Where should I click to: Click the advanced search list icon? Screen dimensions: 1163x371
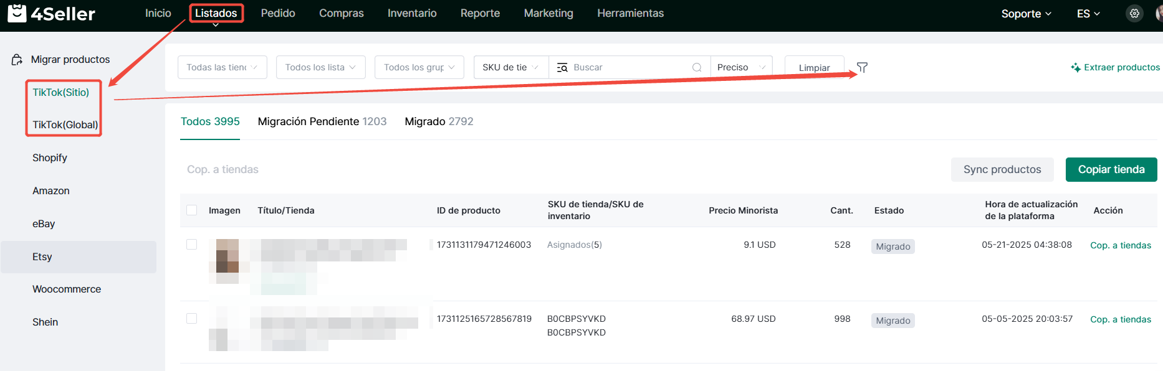pyautogui.click(x=562, y=67)
